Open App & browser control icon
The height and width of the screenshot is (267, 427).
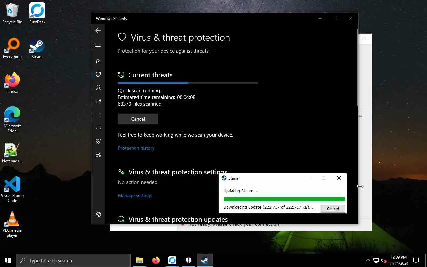click(x=98, y=114)
